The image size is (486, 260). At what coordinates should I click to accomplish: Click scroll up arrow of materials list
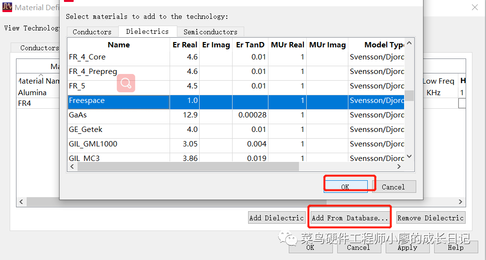pyautogui.click(x=409, y=43)
